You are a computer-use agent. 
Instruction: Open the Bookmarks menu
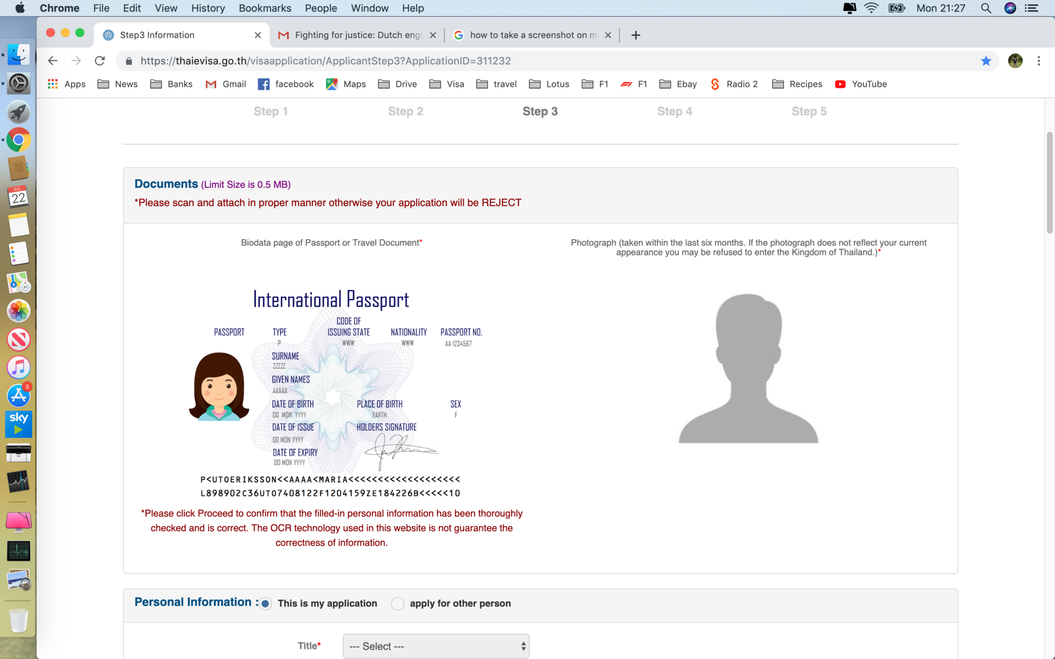pos(265,8)
